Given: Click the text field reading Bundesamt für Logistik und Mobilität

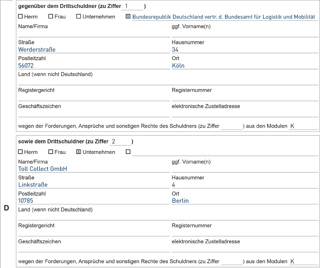Looking at the screenshot, I should coord(224,17).
